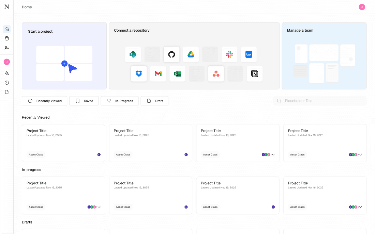Expand members chevron on first In-progress card

point(99,207)
